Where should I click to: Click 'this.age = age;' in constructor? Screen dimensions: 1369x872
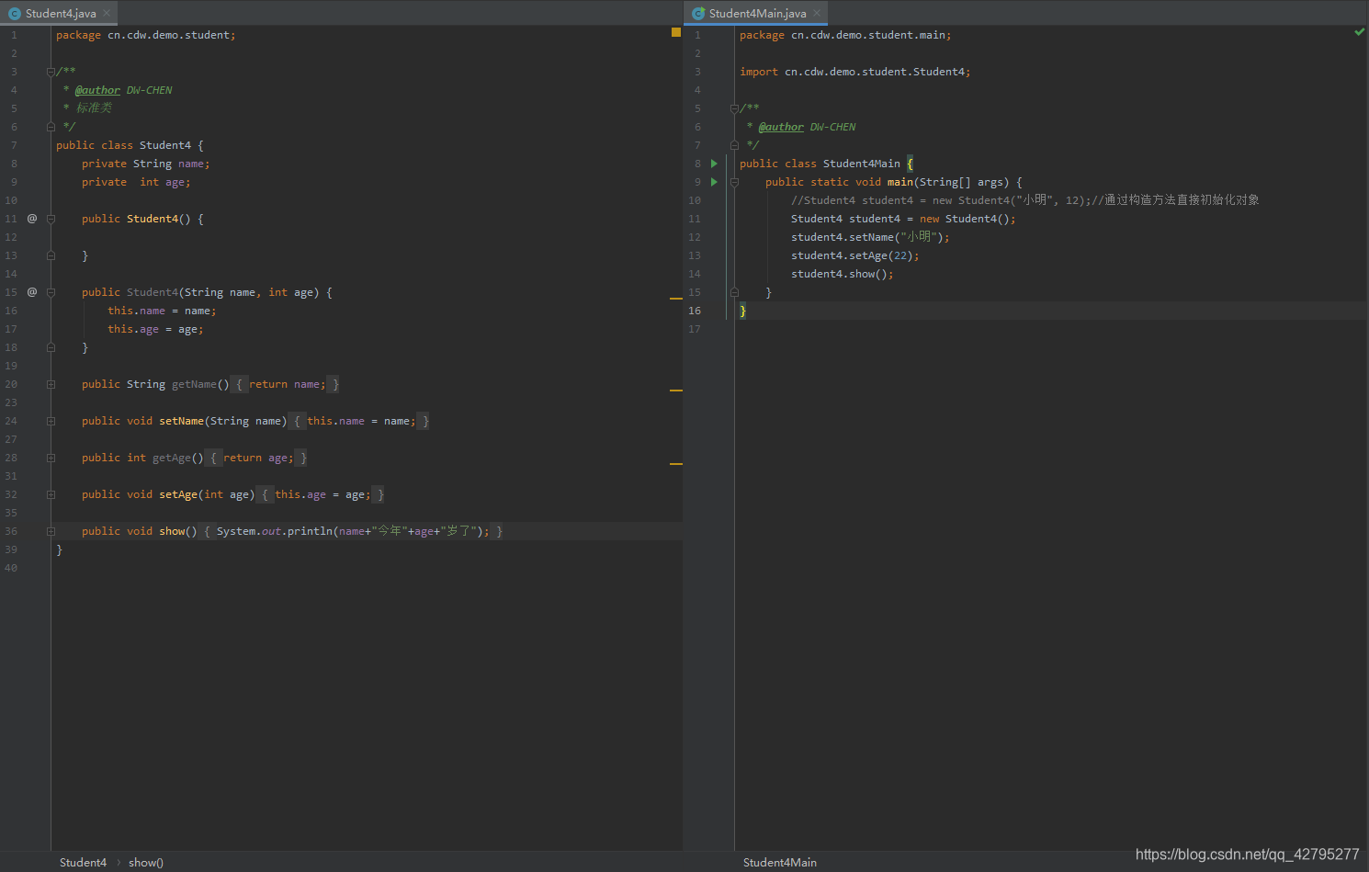[155, 329]
